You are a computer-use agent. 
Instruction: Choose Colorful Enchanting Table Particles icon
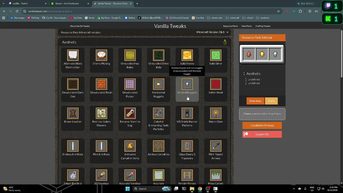pyautogui.click(x=159, y=113)
